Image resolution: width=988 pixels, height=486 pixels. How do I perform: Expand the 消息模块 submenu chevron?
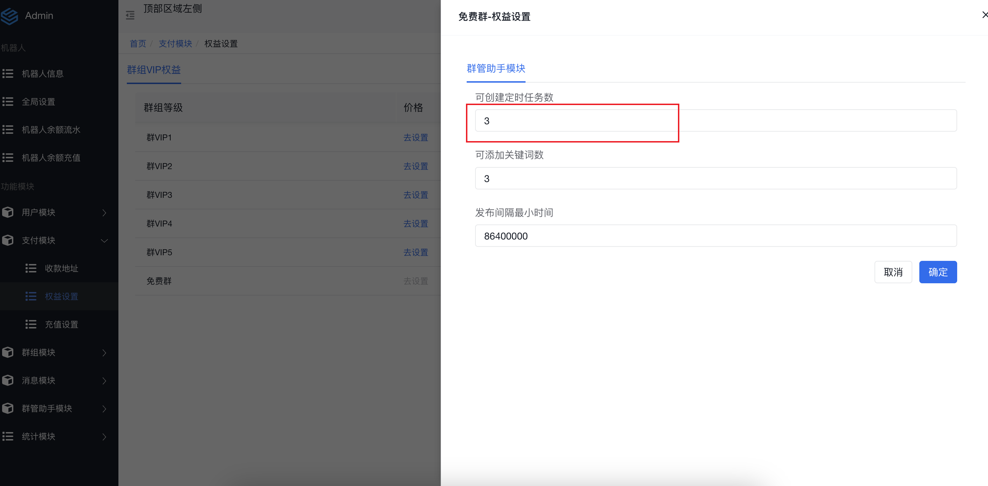coord(104,381)
